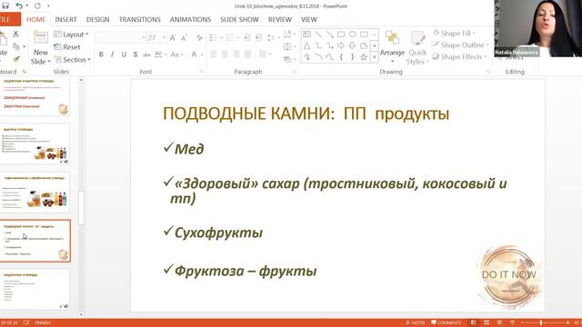Clear all formatting with the eraser icon

tap(199, 37)
